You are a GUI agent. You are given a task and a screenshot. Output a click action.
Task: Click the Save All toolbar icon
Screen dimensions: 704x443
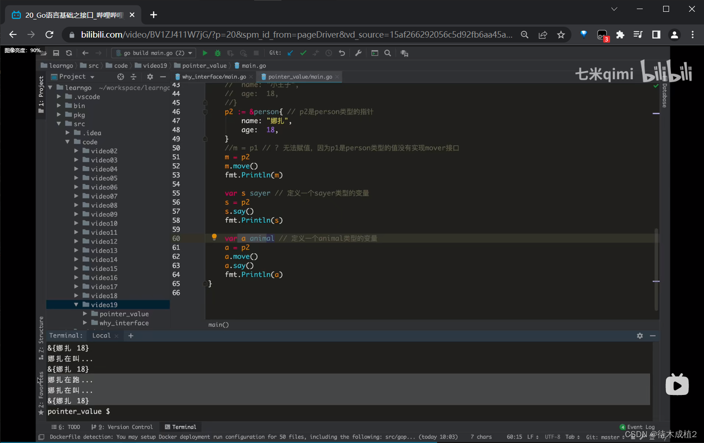click(x=56, y=53)
